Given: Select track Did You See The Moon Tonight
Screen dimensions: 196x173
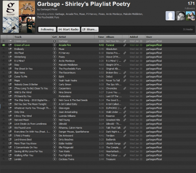Looking at the screenshot, I should click(30, 104).
